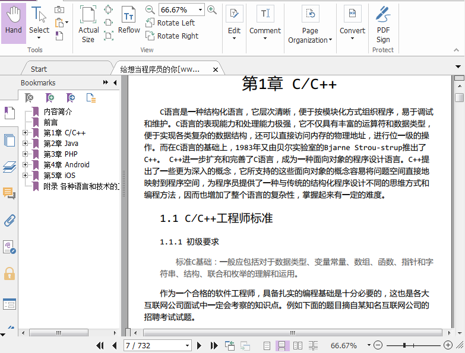
Task: Select the 内容简介 bookmark
Action: pyautogui.click(x=58, y=112)
